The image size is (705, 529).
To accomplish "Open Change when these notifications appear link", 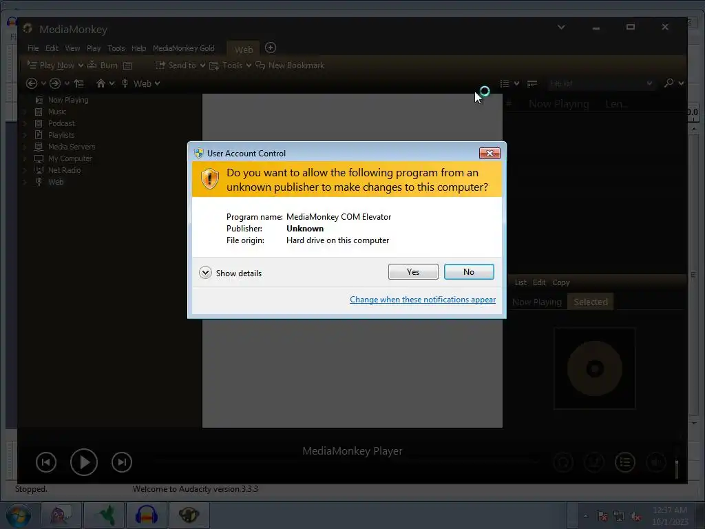I will coord(423,300).
